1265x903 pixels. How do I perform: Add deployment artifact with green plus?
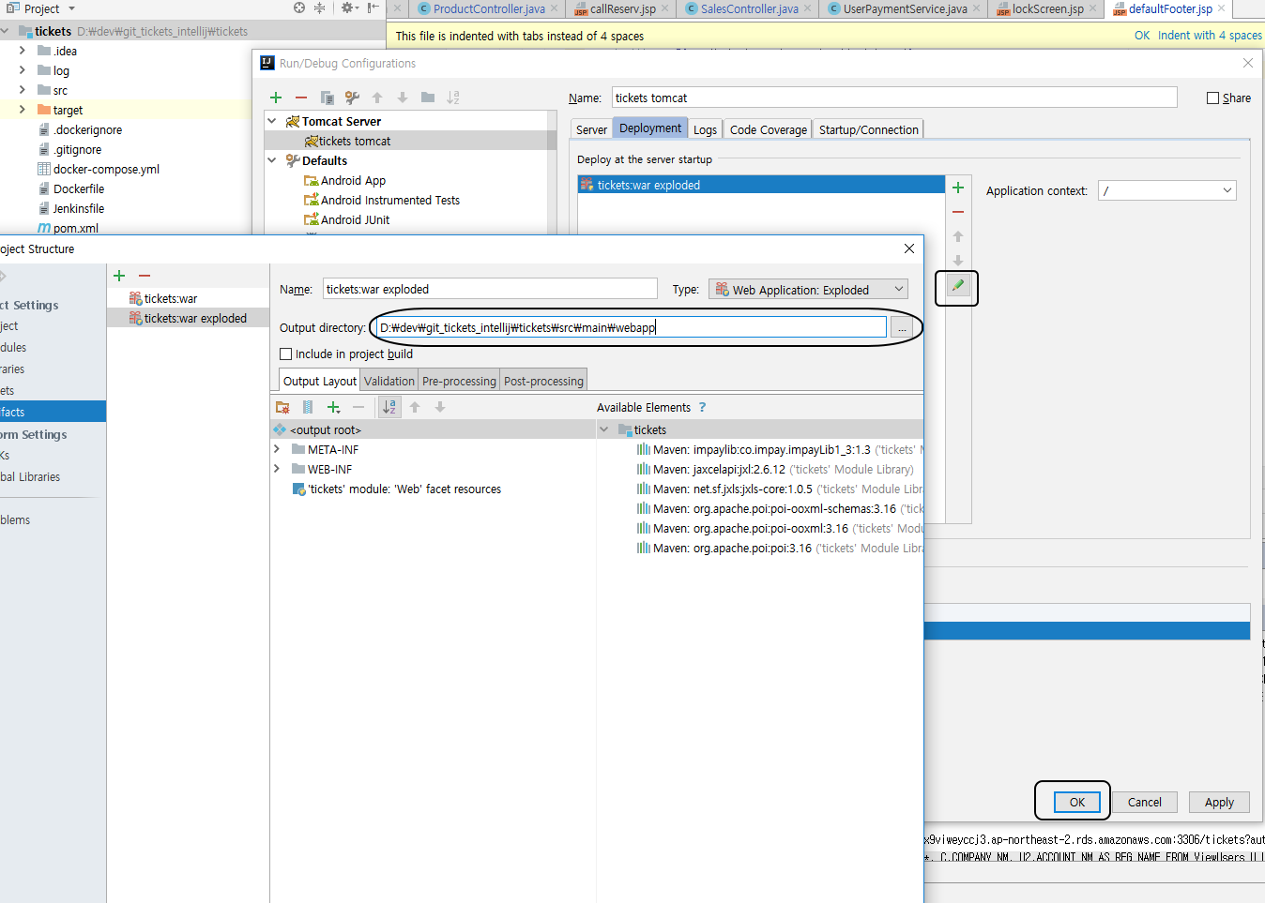(x=958, y=188)
